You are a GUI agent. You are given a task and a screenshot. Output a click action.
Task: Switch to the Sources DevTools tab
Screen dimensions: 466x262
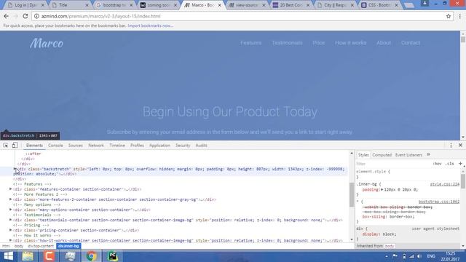pyautogui.click(x=76, y=146)
